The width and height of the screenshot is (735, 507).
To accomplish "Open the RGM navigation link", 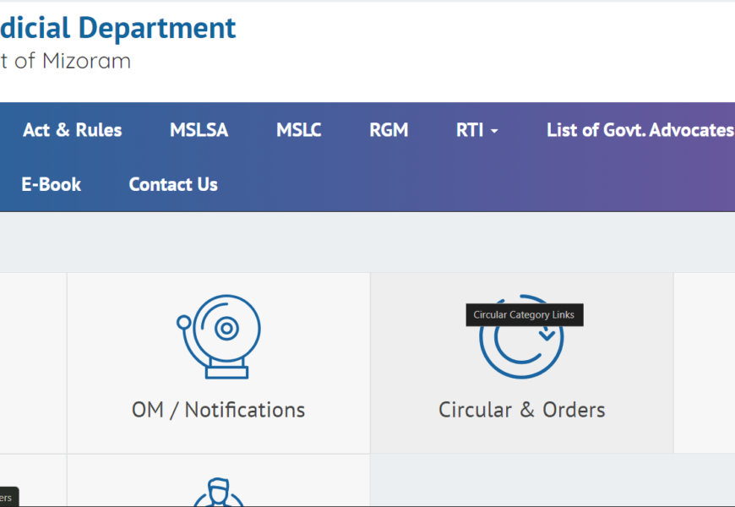I will (x=389, y=130).
